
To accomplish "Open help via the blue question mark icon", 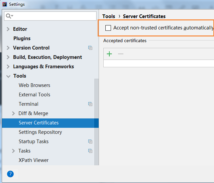I will 10,174.
